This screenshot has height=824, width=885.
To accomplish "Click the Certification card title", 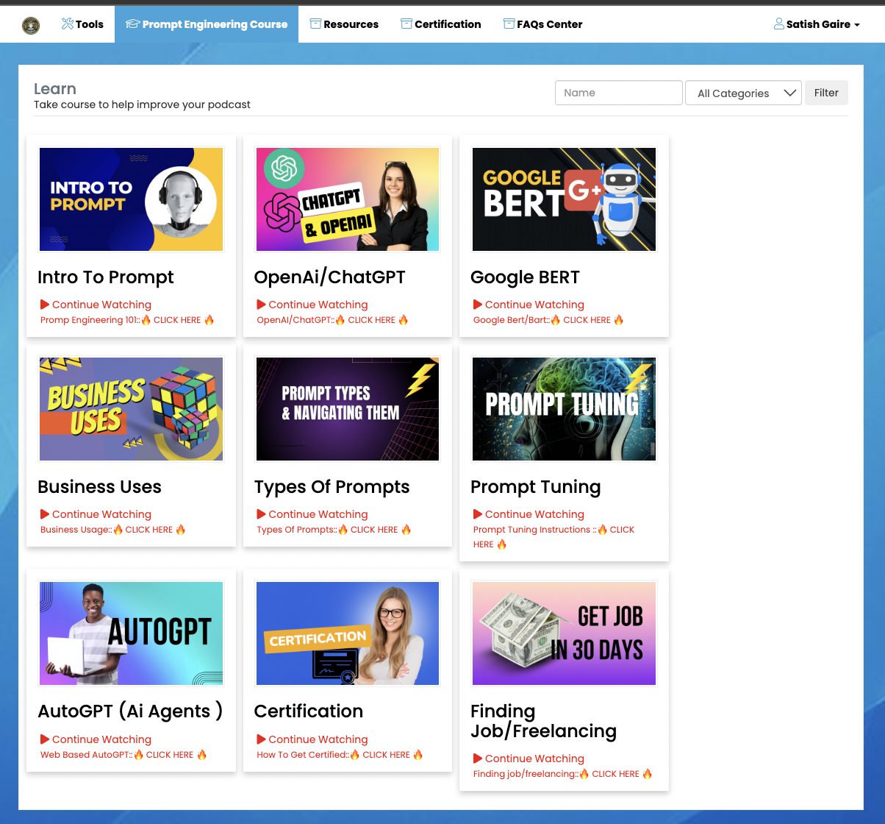I will tap(309, 711).
